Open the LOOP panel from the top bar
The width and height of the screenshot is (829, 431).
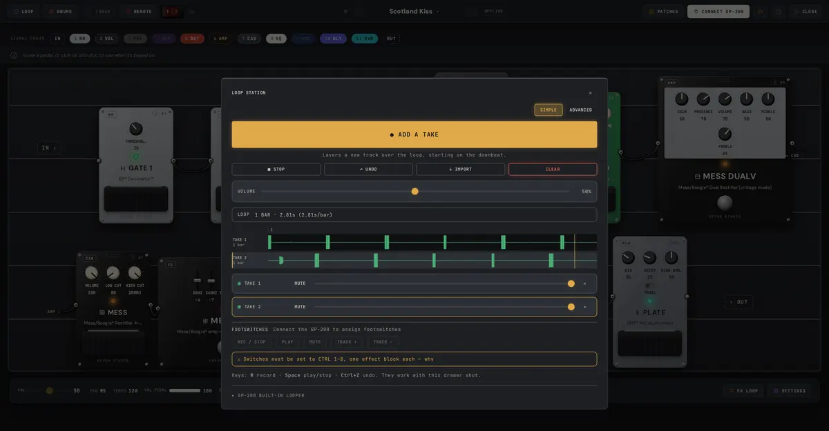[x=23, y=12]
